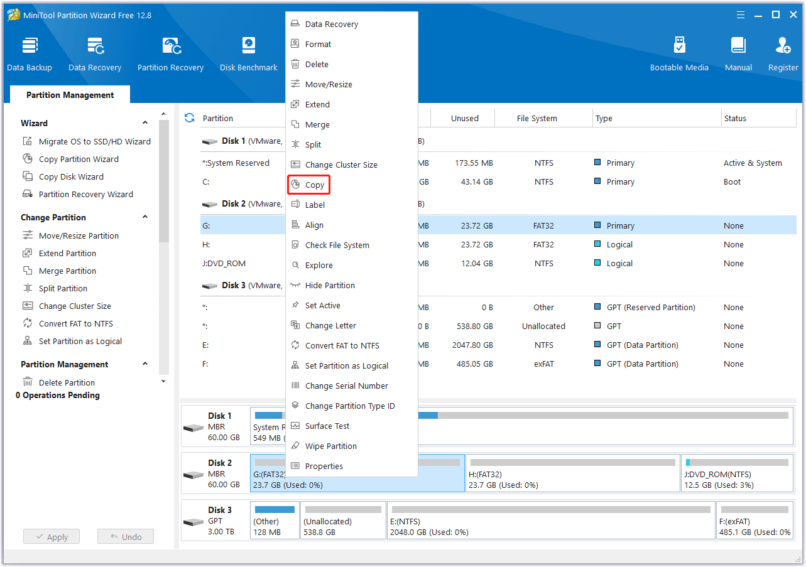
Task: Choose Data Recovery from context menu
Action: pos(352,24)
